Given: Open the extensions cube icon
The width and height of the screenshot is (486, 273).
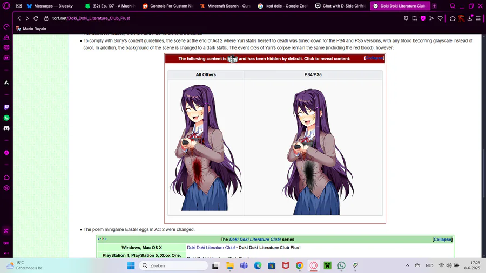Looking at the screenshot, I should (x=453, y=18).
